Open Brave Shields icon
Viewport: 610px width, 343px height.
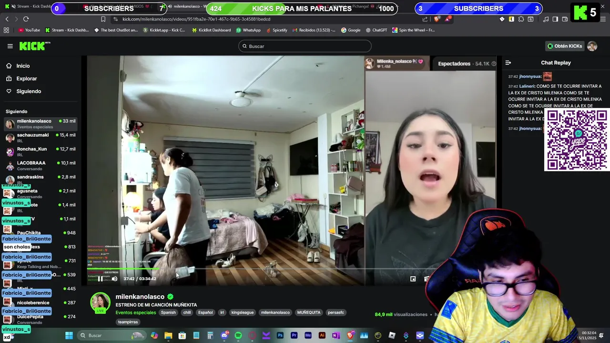click(x=437, y=19)
